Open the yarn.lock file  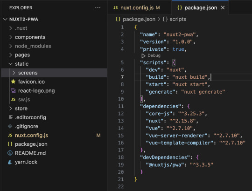coord(26,162)
